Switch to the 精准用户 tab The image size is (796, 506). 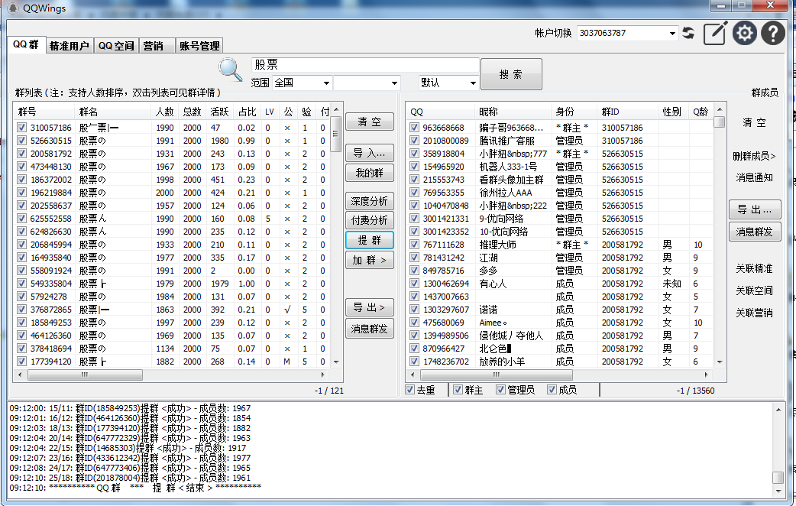[69, 46]
